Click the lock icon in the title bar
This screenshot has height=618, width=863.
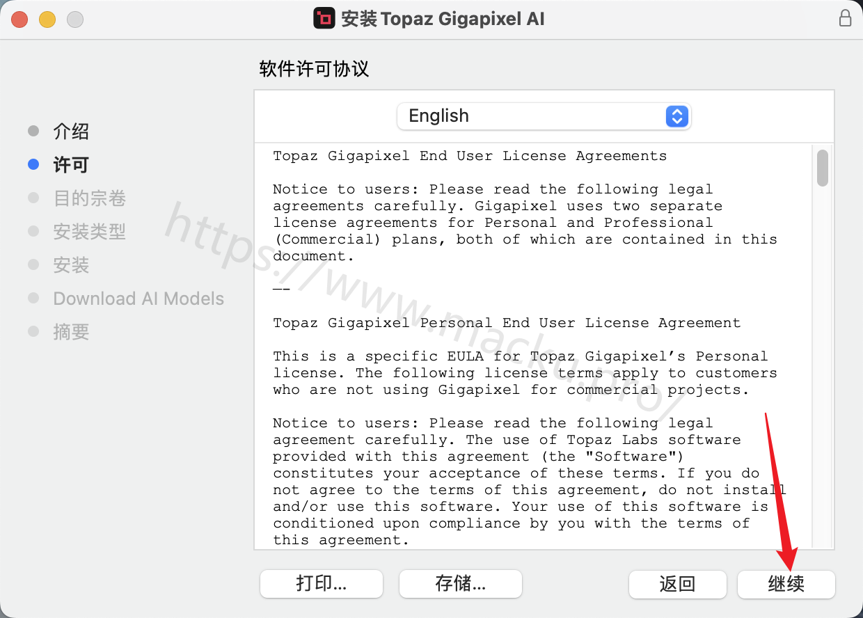(845, 18)
